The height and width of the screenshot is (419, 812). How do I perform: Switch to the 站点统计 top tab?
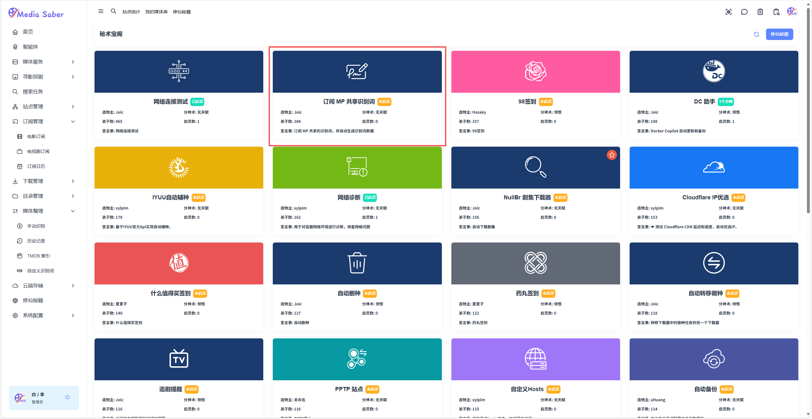(131, 12)
